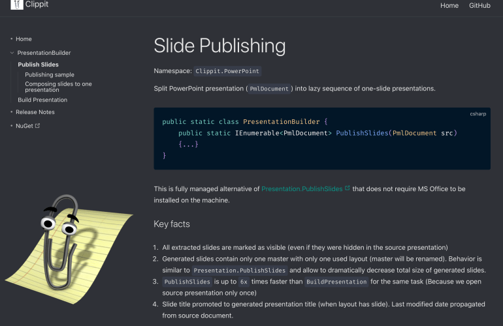Click the external-link icon beside NuGet

pyautogui.click(x=37, y=126)
